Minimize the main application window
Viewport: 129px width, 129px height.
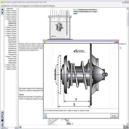[123, 2]
